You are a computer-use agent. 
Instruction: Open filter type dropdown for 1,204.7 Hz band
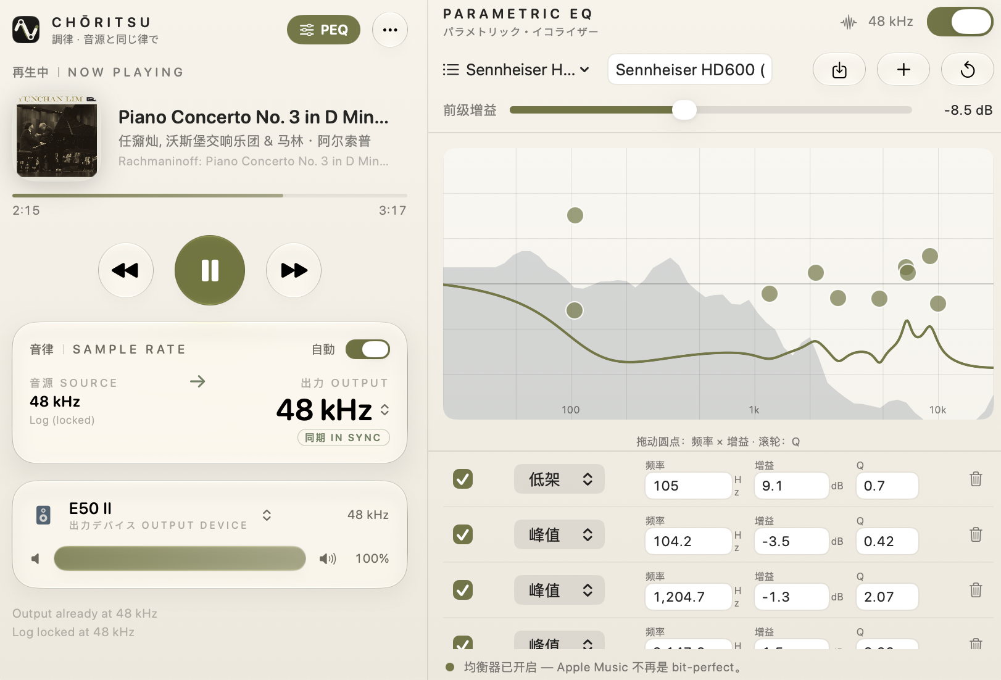(x=559, y=590)
